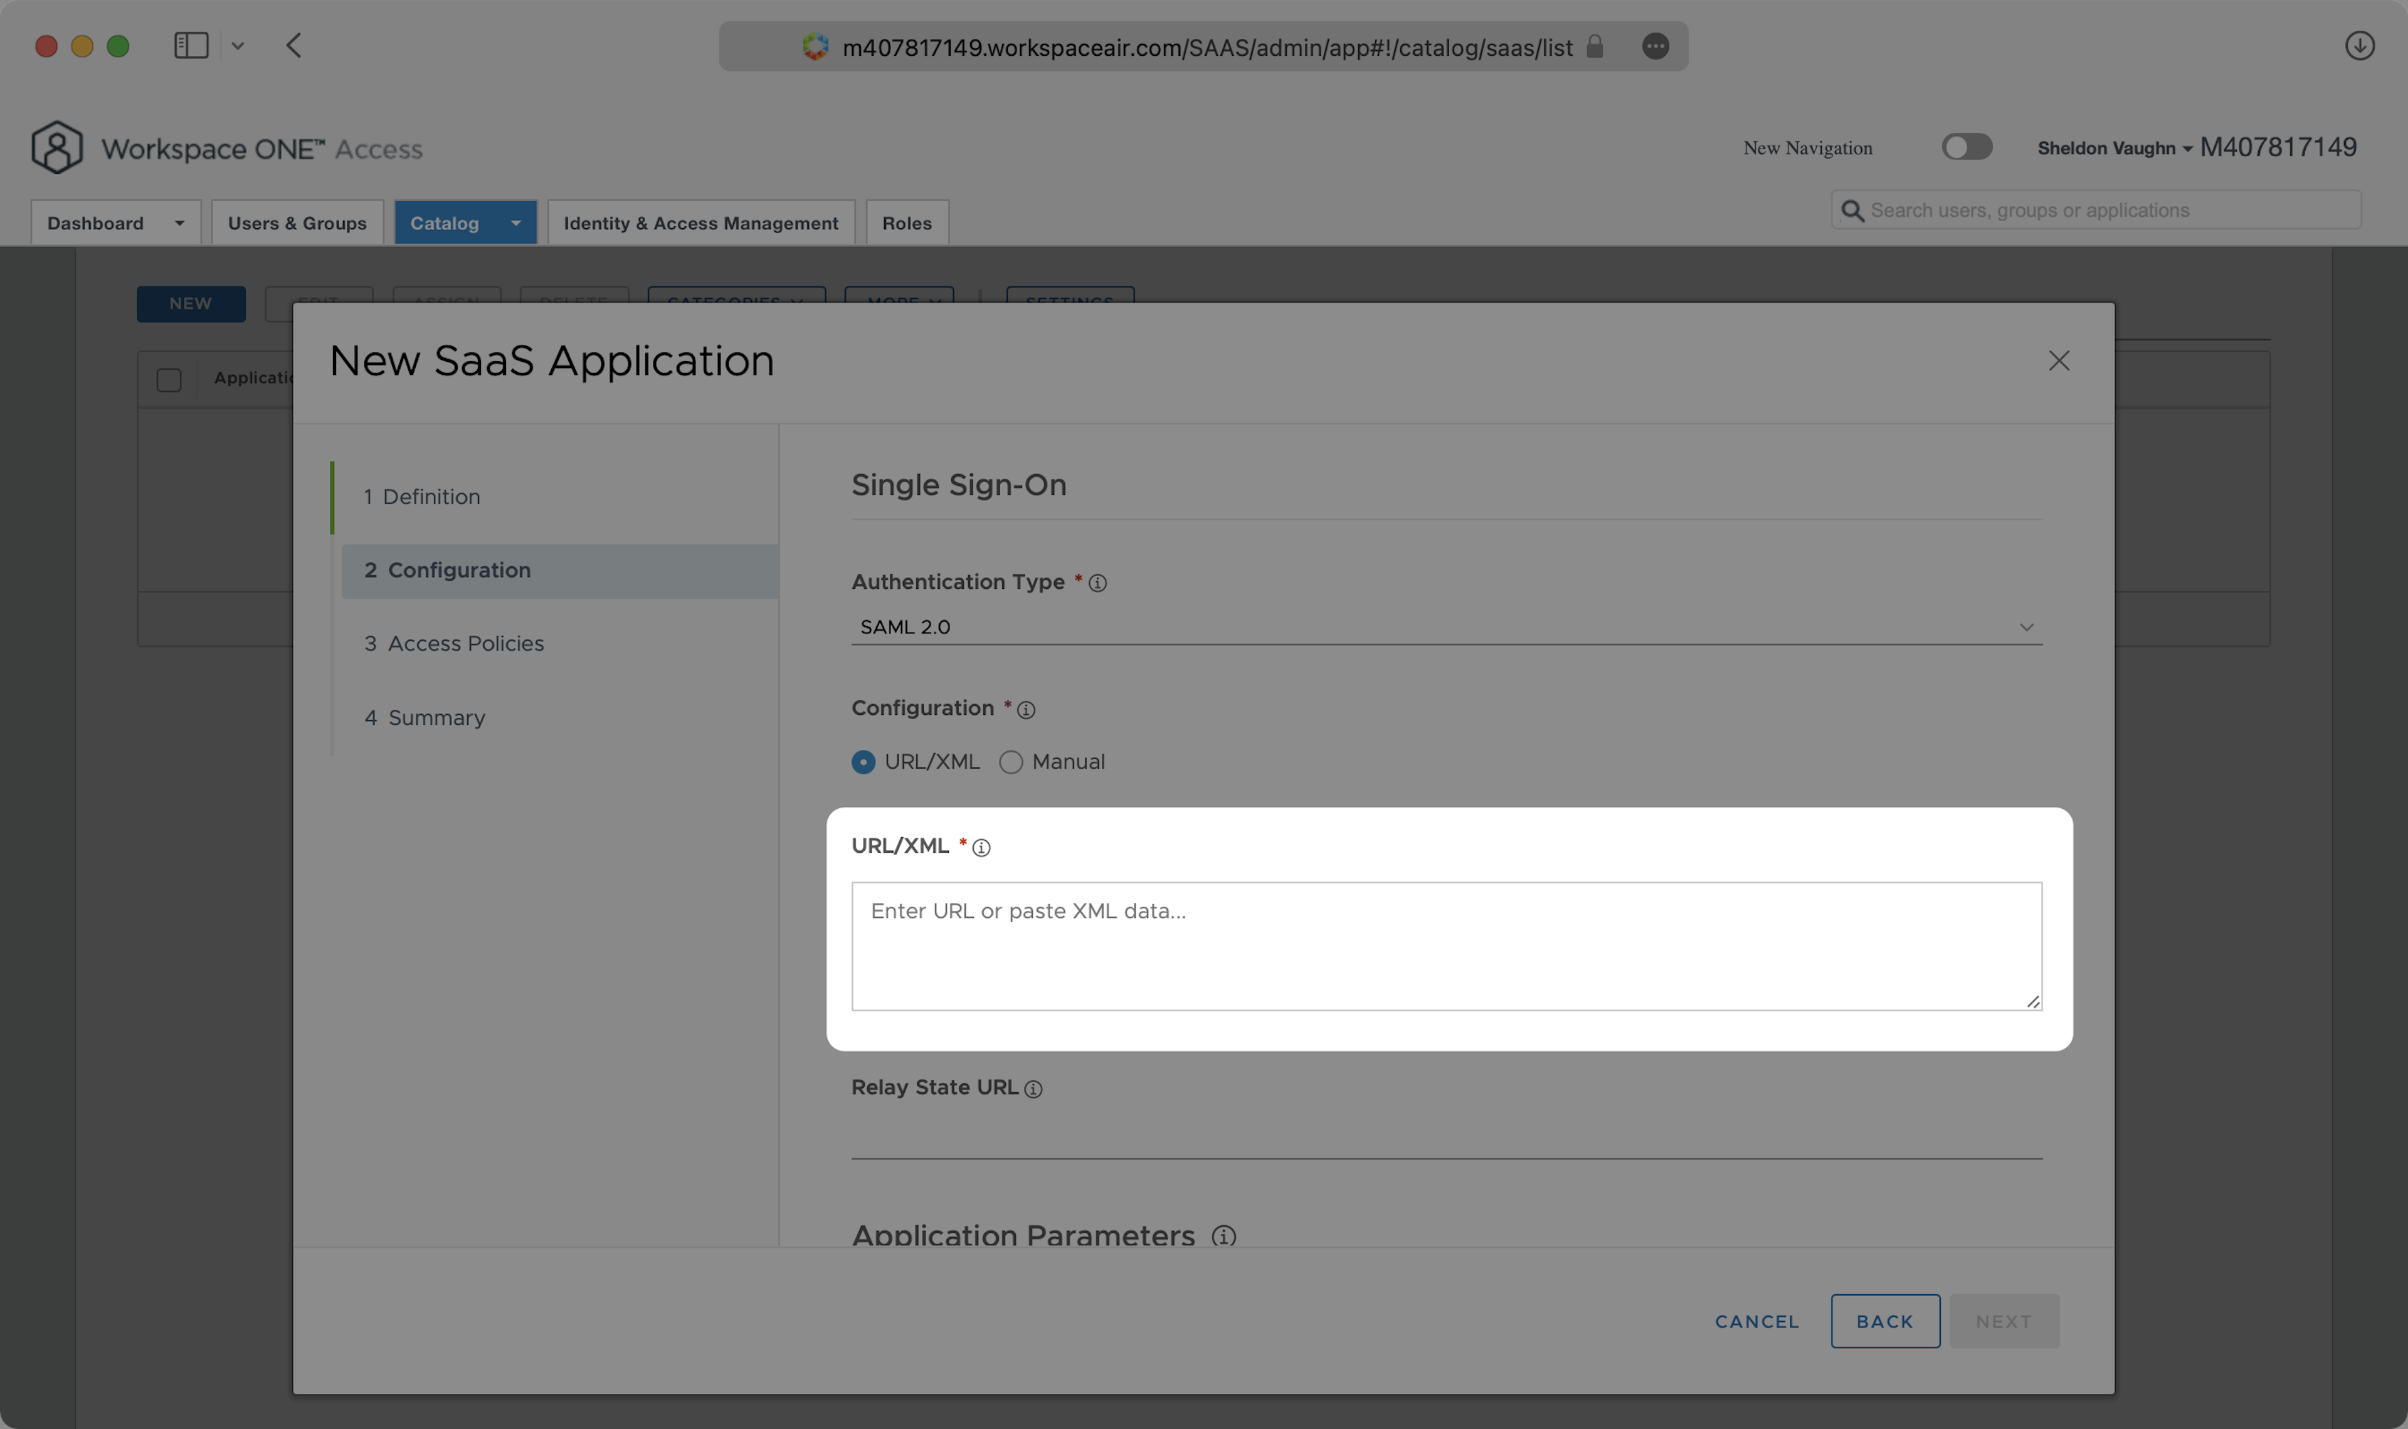
Task: Click the browser back arrow
Action: pos(295,46)
